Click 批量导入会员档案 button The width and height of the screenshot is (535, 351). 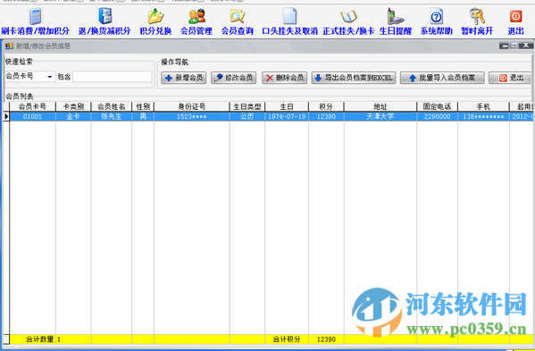pyautogui.click(x=442, y=78)
